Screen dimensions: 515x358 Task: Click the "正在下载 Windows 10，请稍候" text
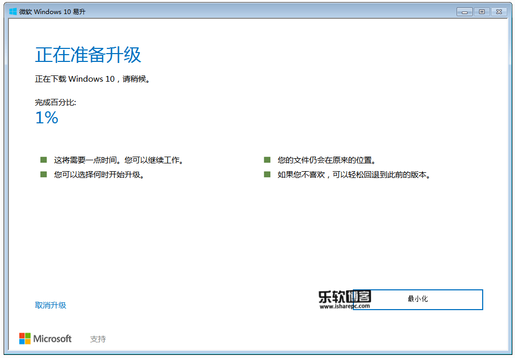[93, 80]
